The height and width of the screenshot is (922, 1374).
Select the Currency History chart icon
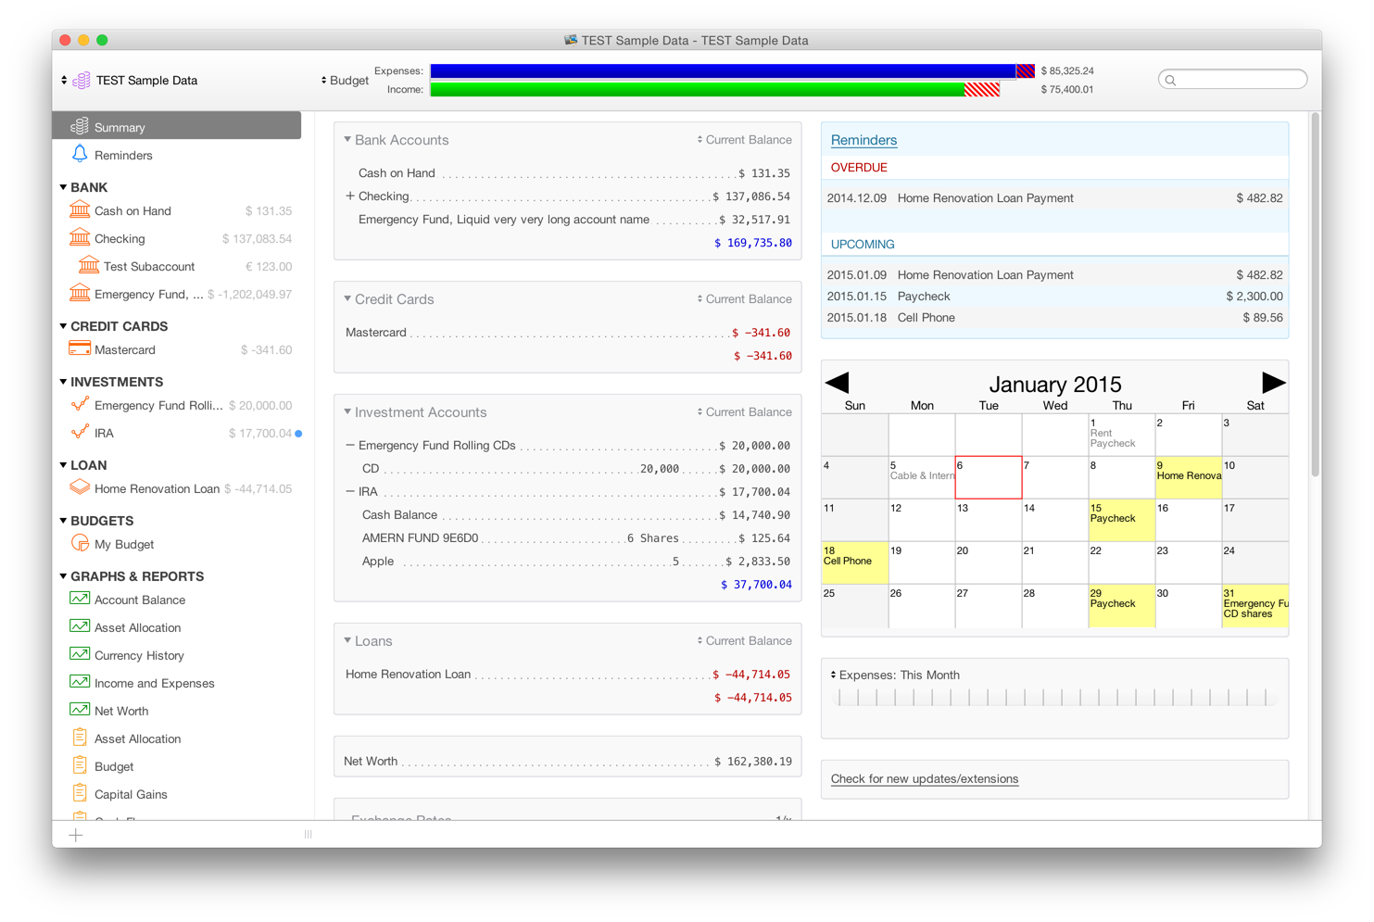79,655
